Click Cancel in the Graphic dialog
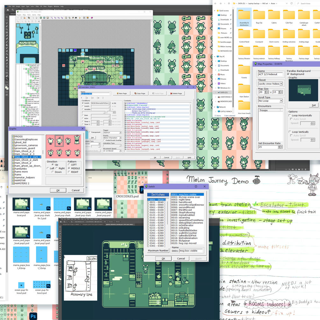Screen dimensions: 320x320 75,190
